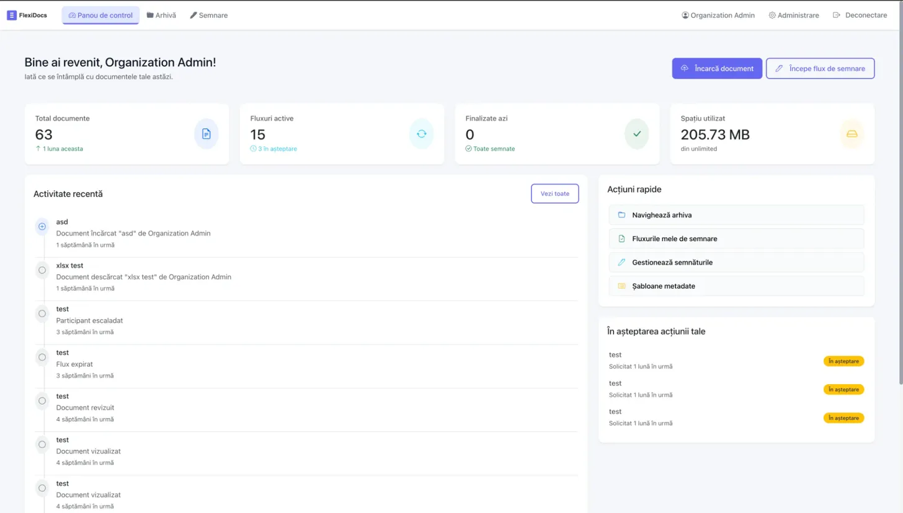Open the 'Organization Admin' account entry

tap(718, 15)
